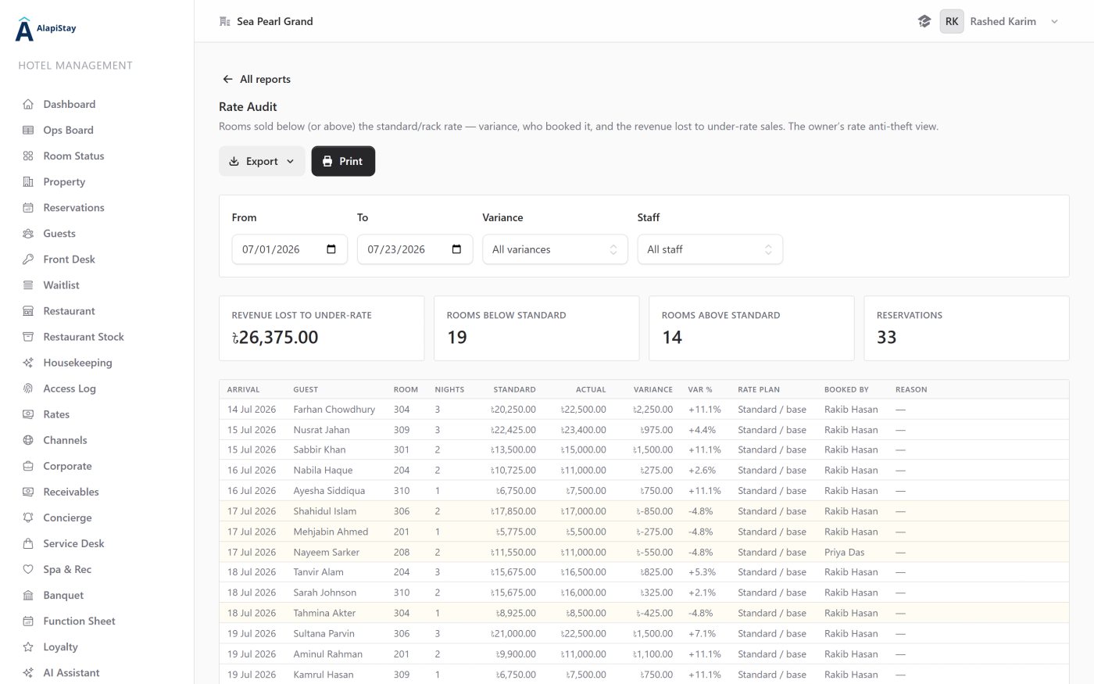Image resolution: width=1094 pixels, height=684 pixels.
Task: Click guest name Mehjabin Ahmed
Action: [331, 532]
